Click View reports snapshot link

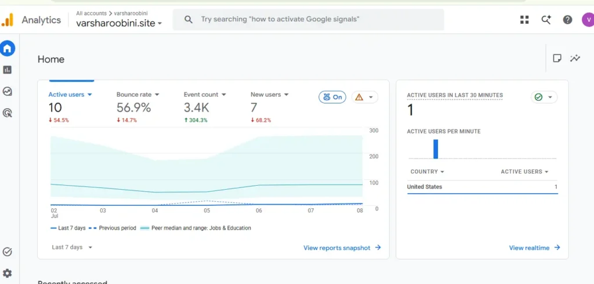tap(342, 248)
